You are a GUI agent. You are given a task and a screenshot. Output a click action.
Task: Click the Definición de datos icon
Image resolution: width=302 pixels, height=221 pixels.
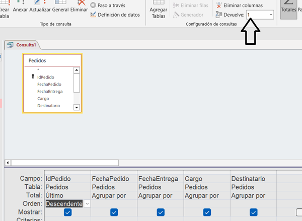(x=93, y=15)
